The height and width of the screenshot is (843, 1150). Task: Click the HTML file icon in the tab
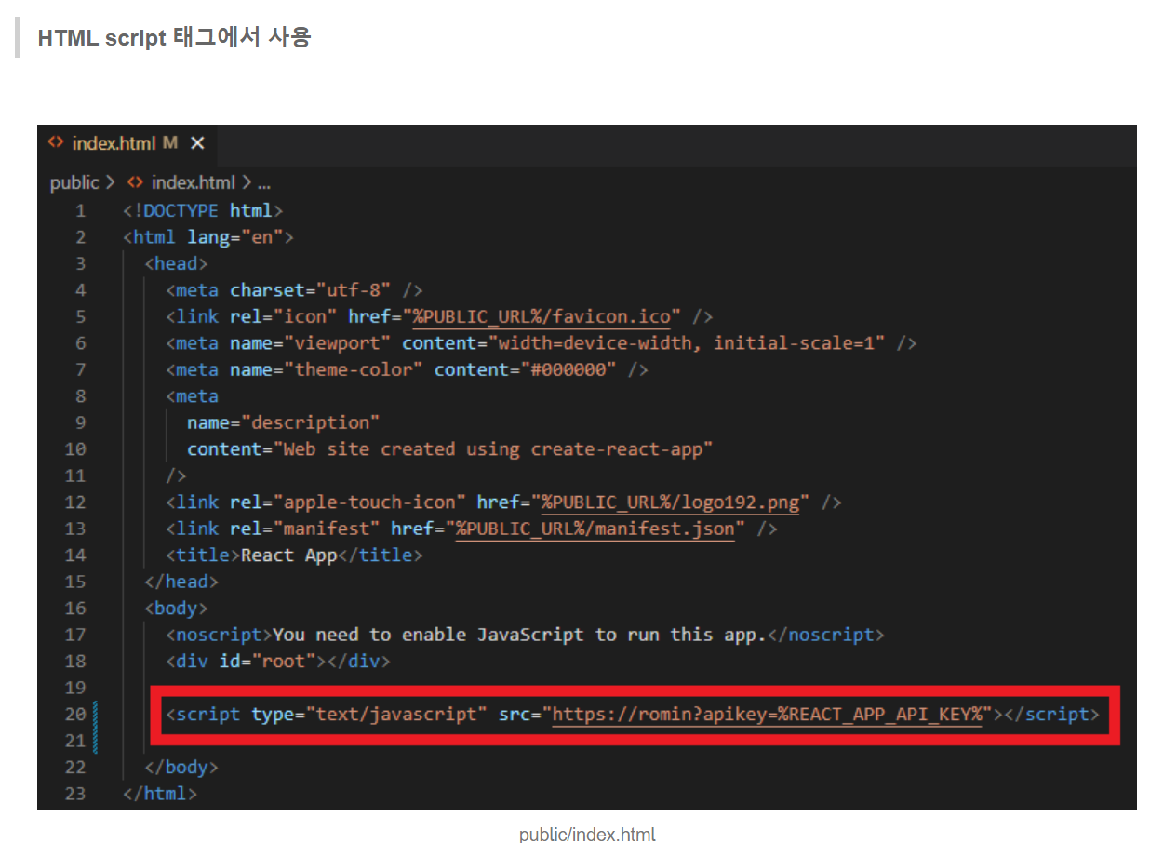[57, 143]
